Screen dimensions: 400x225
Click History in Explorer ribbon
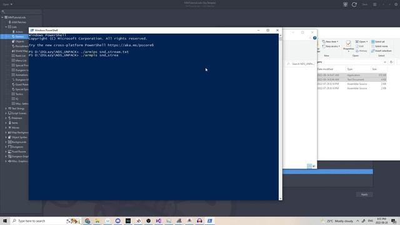pyautogui.click(x=361, y=51)
